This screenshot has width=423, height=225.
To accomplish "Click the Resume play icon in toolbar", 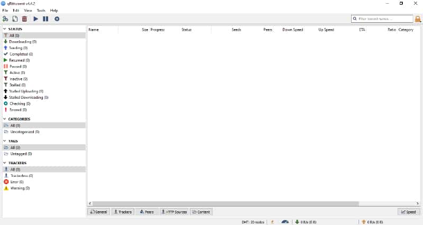I will [35, 19].
